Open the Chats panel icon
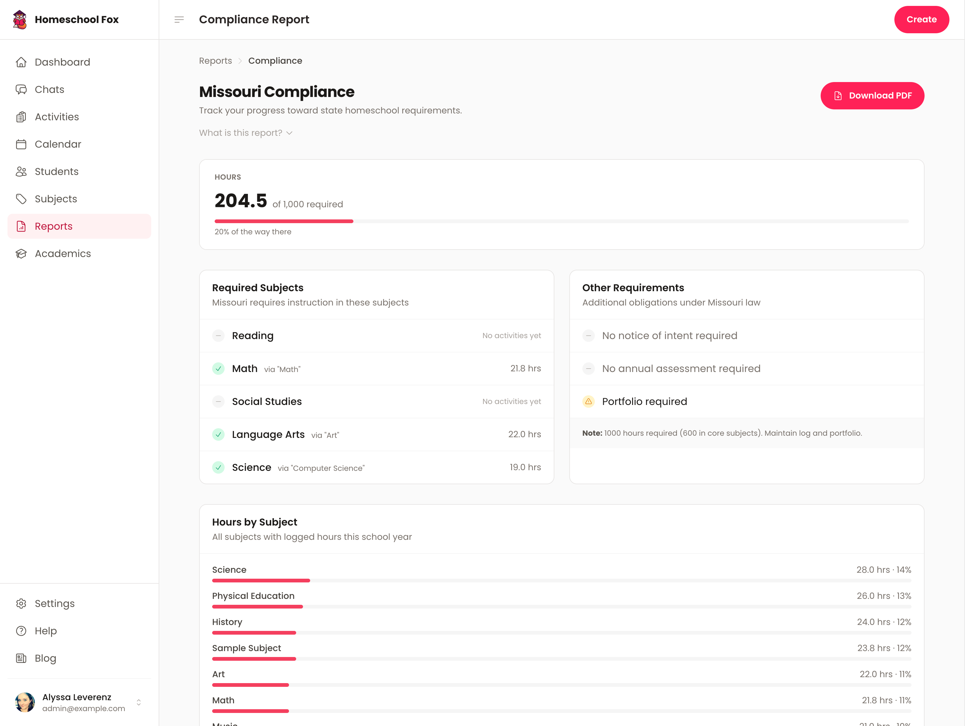This screenshot has width=965, height=726. tap(21, 89)
